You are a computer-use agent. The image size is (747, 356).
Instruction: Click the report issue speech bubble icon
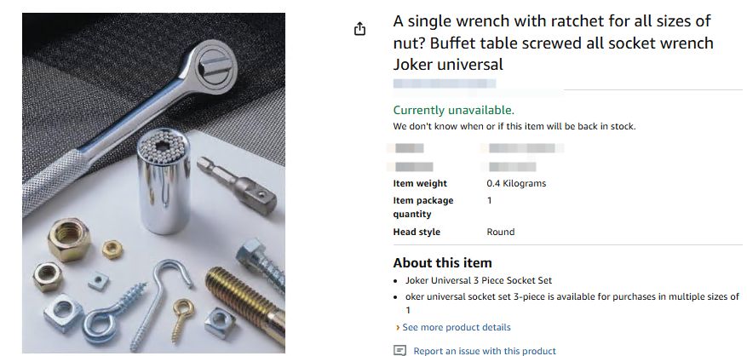tap(399, 350)
